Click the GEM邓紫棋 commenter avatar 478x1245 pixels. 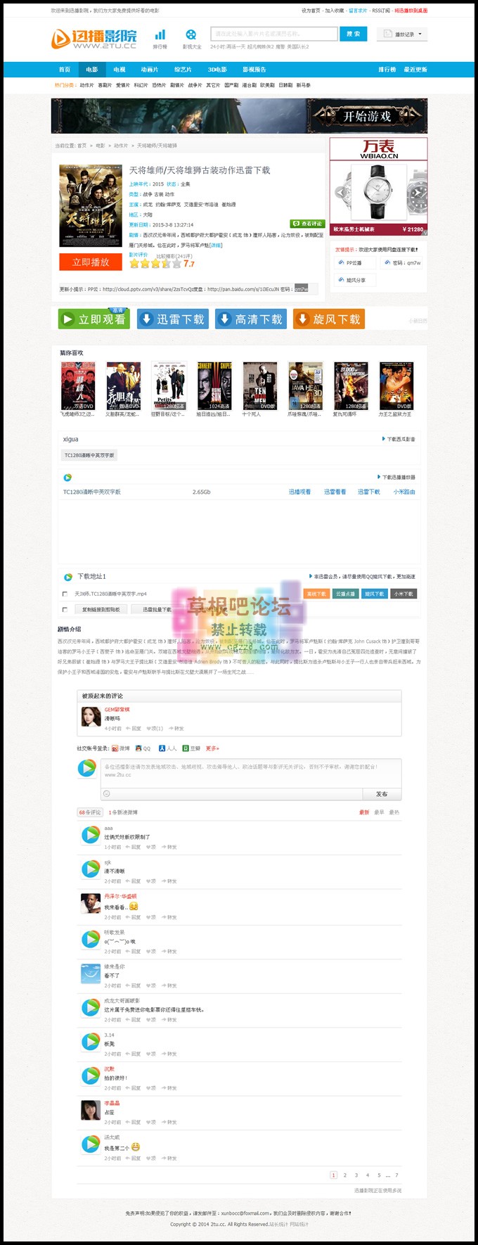91,717
